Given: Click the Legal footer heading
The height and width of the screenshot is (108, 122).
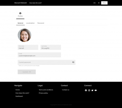Looking at the screenshot, I should click(x=40, y=85).
